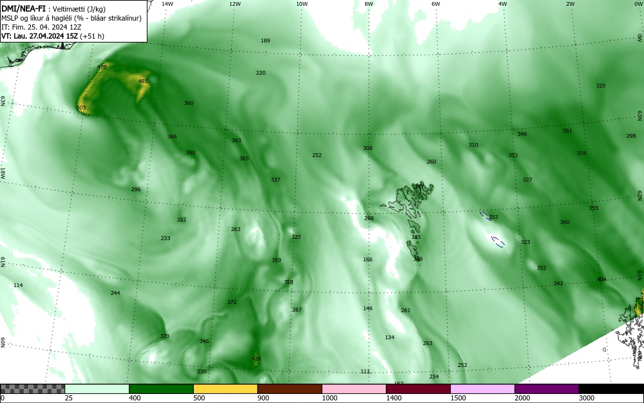Click the black legend swatch above 3000

point(611,389)
